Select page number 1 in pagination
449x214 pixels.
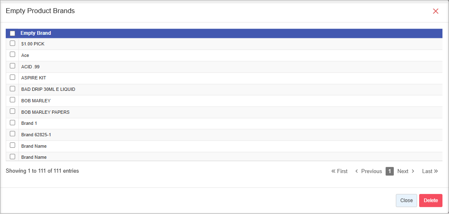pos(390,171)
